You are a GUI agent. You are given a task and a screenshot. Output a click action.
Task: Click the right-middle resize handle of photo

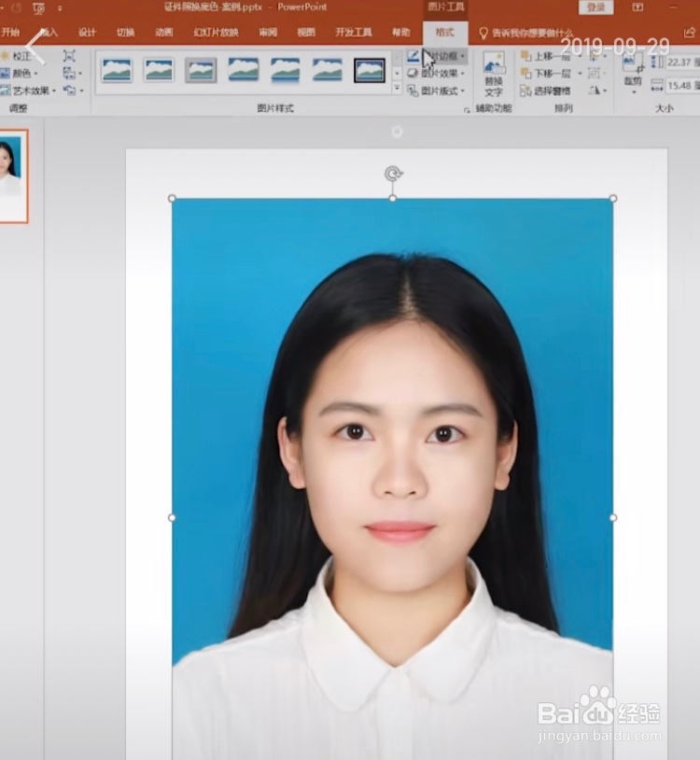613,517
